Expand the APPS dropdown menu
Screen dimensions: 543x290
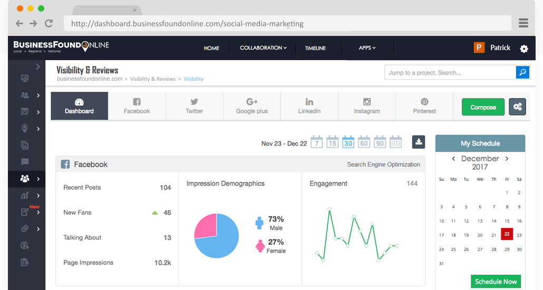coord(367,48)
